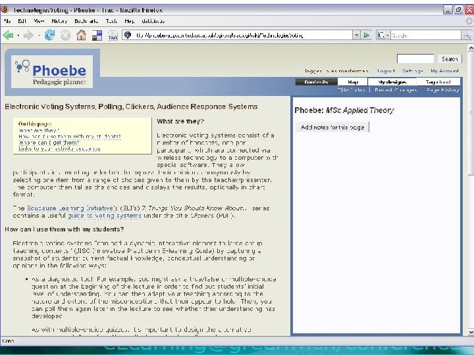The height and width of the screenshot is (355, 474).
Task: Open the Bookmarks menu
Action: pos(86,21)
